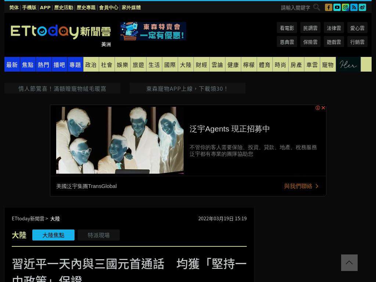
Task: Go to 政治 section
Action: [x=91, y=64]
